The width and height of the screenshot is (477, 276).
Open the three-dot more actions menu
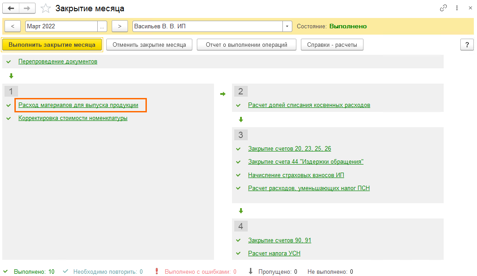click(457, 8)
